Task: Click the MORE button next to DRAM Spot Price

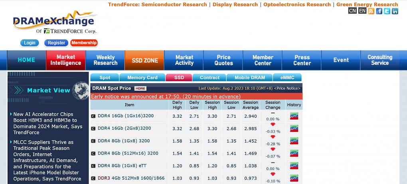Action: coord(140,88)
